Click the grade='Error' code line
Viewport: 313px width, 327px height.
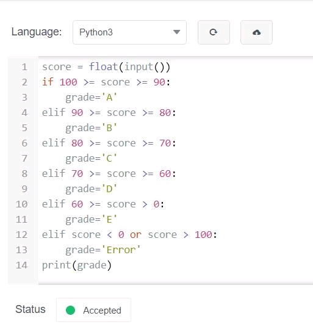(103, 250)
